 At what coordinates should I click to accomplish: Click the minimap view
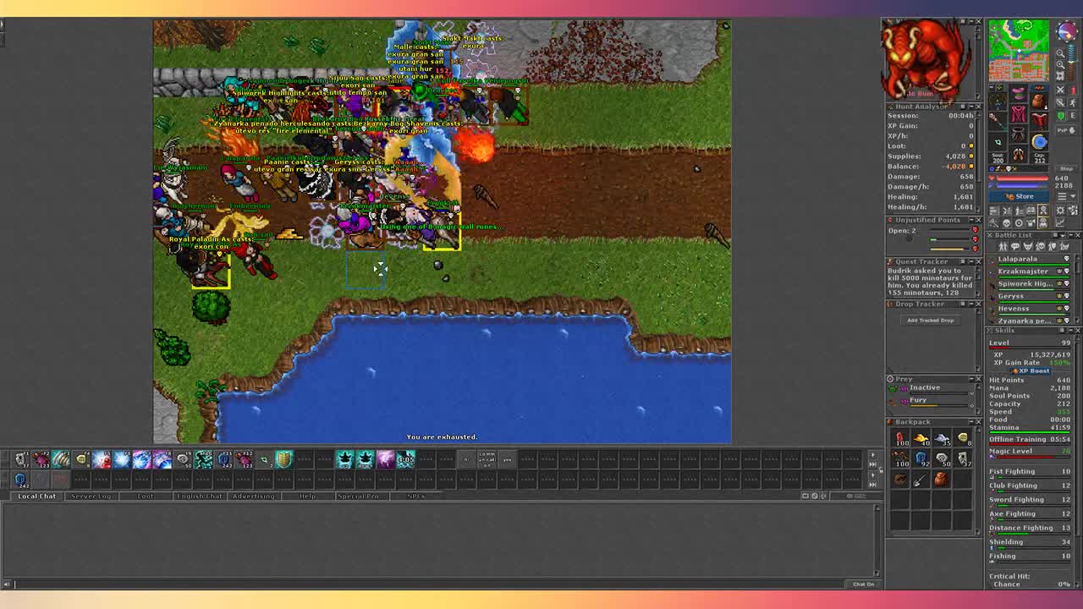[x=1019, y=51]
